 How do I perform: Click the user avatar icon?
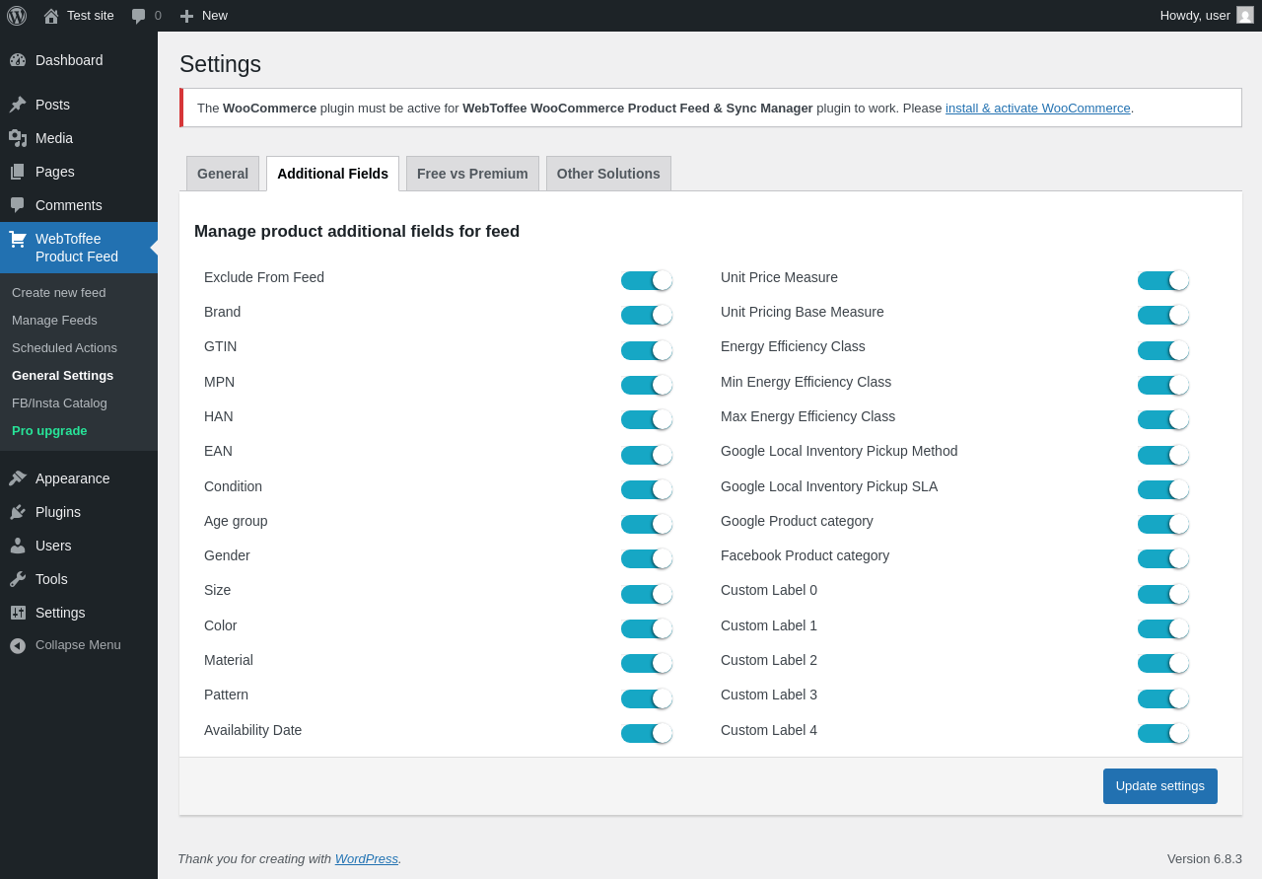tap(1245, 15)
